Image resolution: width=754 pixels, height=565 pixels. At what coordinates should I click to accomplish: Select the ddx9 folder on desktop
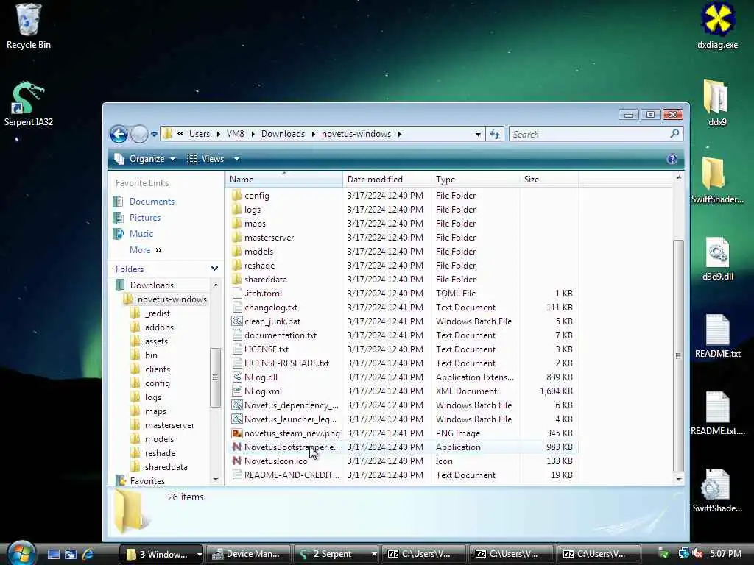[717, 104]
